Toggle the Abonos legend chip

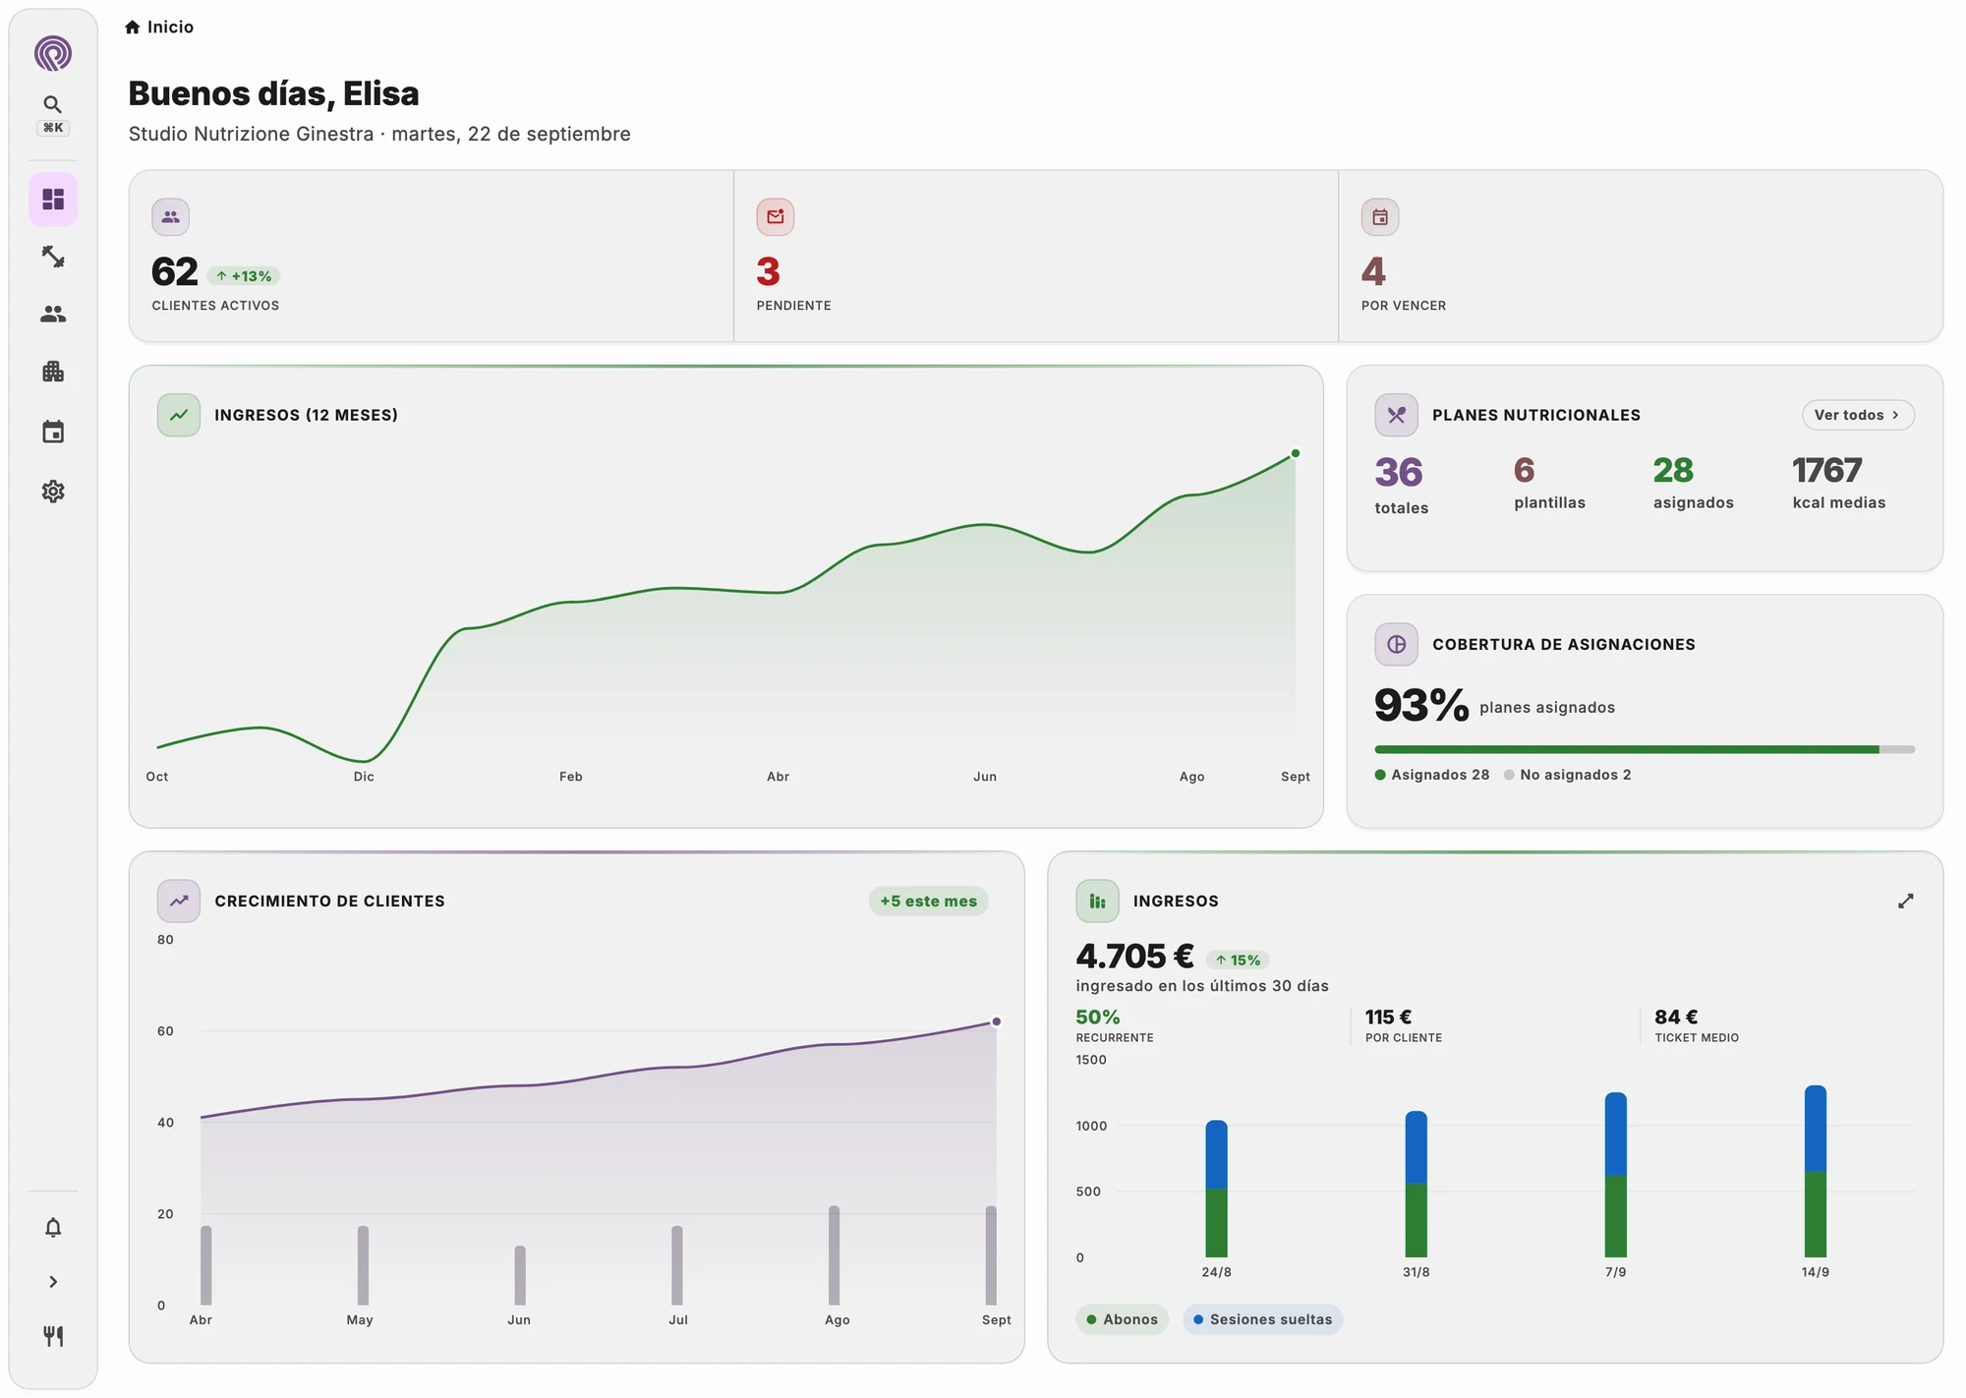(1122, 1319)
